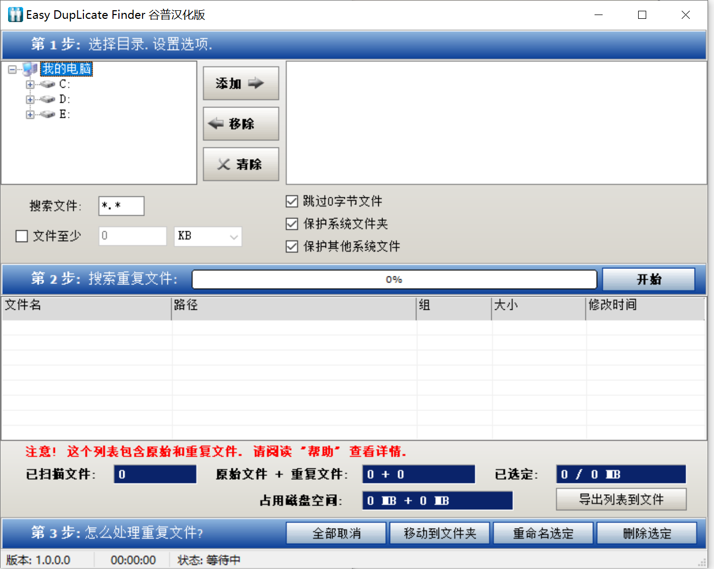Click the 清除 clear button

(x=241, y=164)
